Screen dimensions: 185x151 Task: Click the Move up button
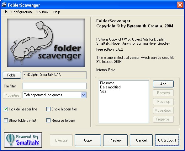[x=163, y=102]
